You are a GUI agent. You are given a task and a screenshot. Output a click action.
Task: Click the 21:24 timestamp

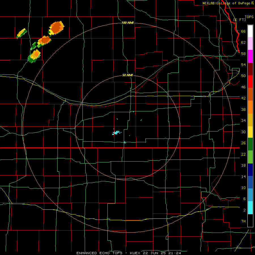pyautogui.click(x=175, y=253)
